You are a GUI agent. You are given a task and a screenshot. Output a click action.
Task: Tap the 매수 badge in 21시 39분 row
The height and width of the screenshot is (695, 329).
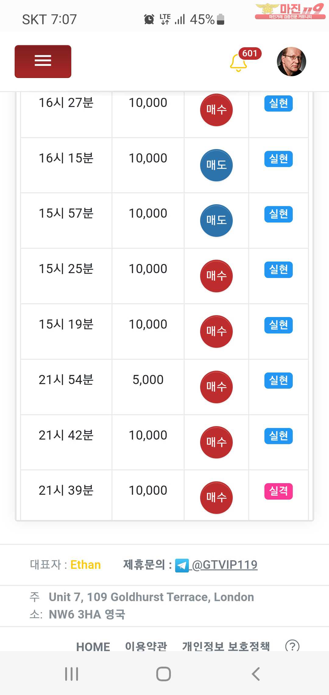(216, 497)
